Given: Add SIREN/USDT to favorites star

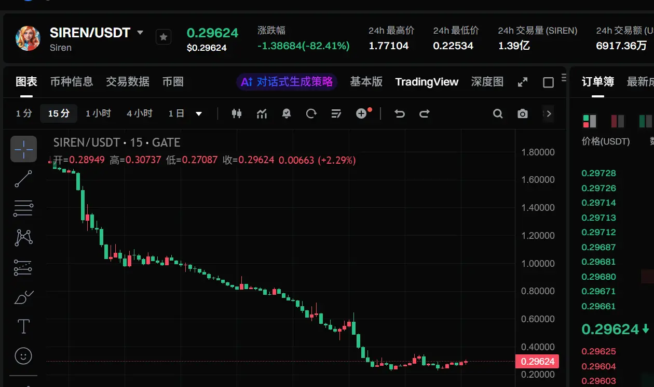Looking at the screenshot, I should (163, 37).
